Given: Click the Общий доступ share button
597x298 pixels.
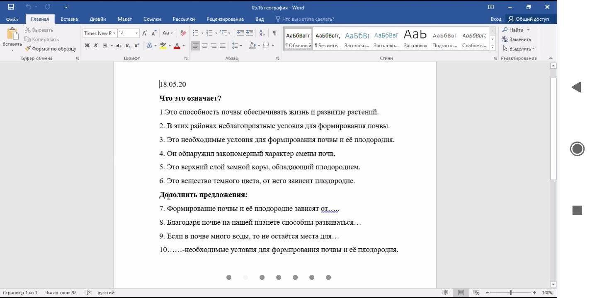Looking at the screenshot, I should [x=529, y=19].
